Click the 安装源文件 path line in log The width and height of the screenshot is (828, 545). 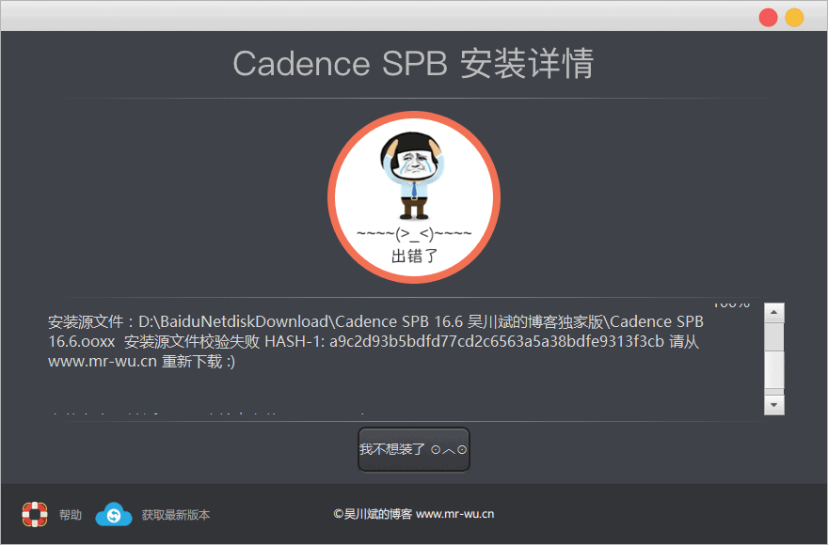pos(375,321)
